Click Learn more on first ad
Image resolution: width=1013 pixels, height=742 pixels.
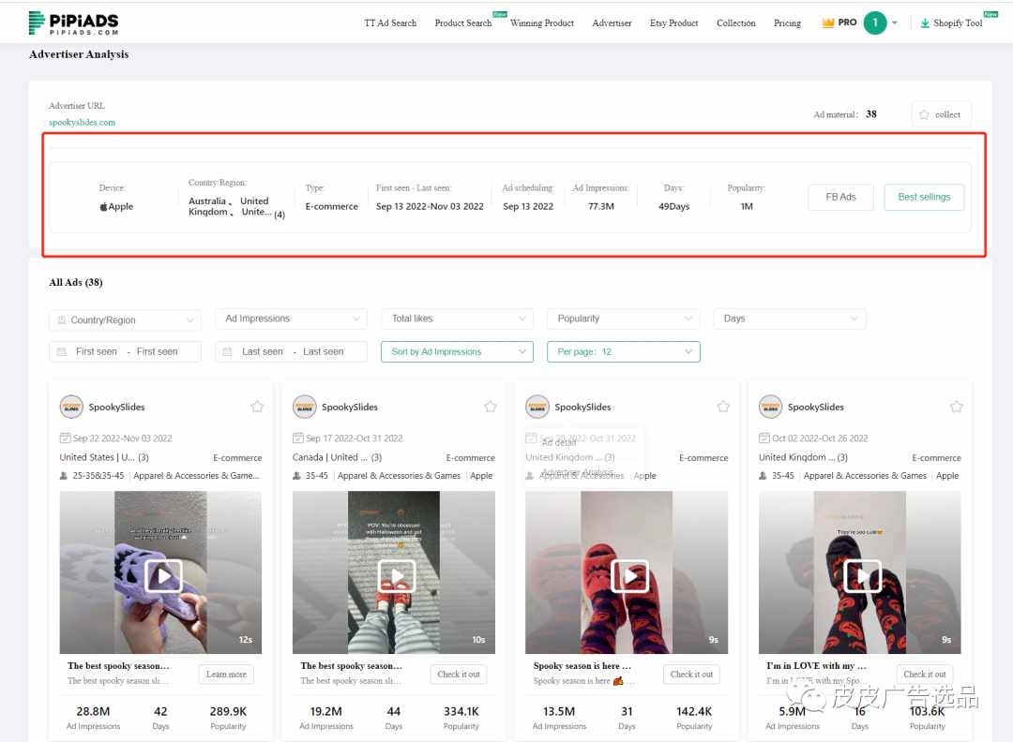(226, 675)
